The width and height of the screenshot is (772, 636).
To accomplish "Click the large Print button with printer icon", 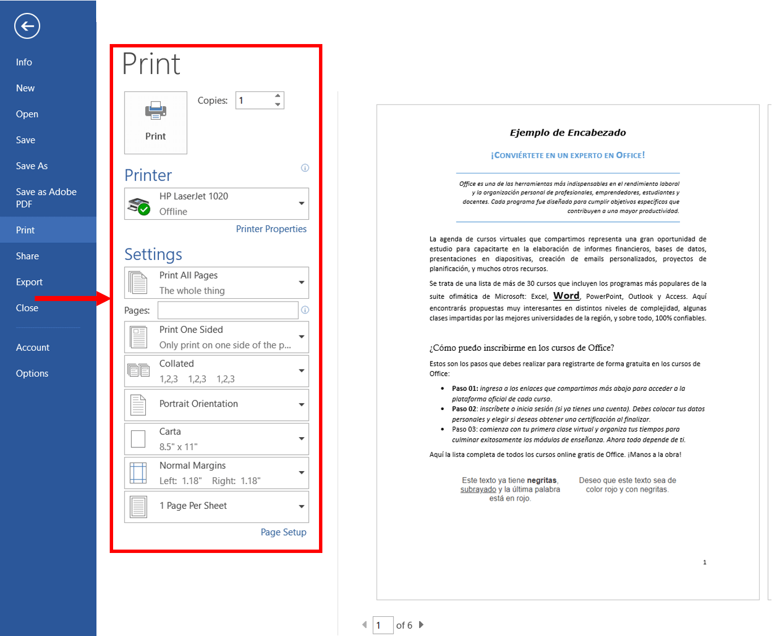I will pyautogui.click(x=156, y=123).
